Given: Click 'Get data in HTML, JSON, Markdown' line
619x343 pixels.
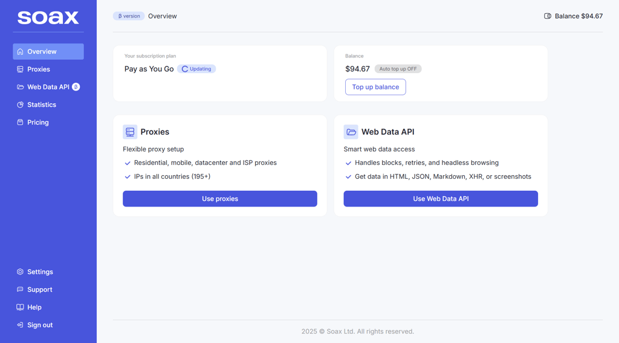Looking at the screenshot, I should coord(443,176).
